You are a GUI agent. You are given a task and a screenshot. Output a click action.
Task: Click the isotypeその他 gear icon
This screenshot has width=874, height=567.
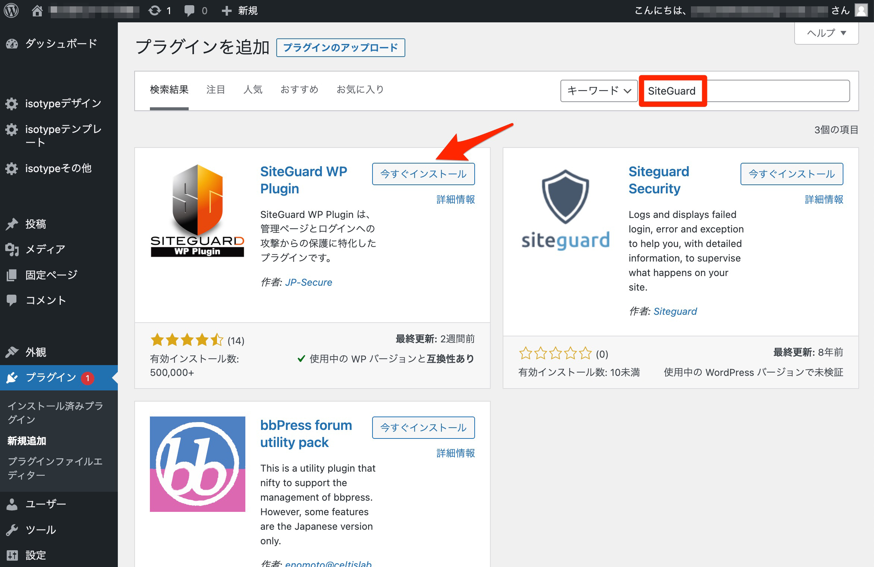click(12, 168)
